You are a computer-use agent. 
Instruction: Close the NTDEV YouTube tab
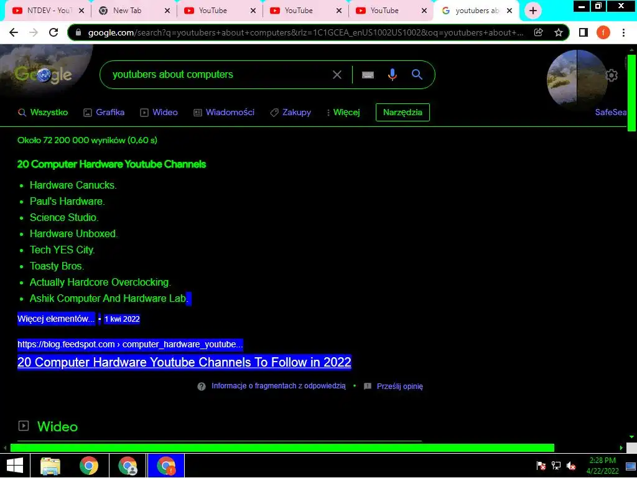81,11
